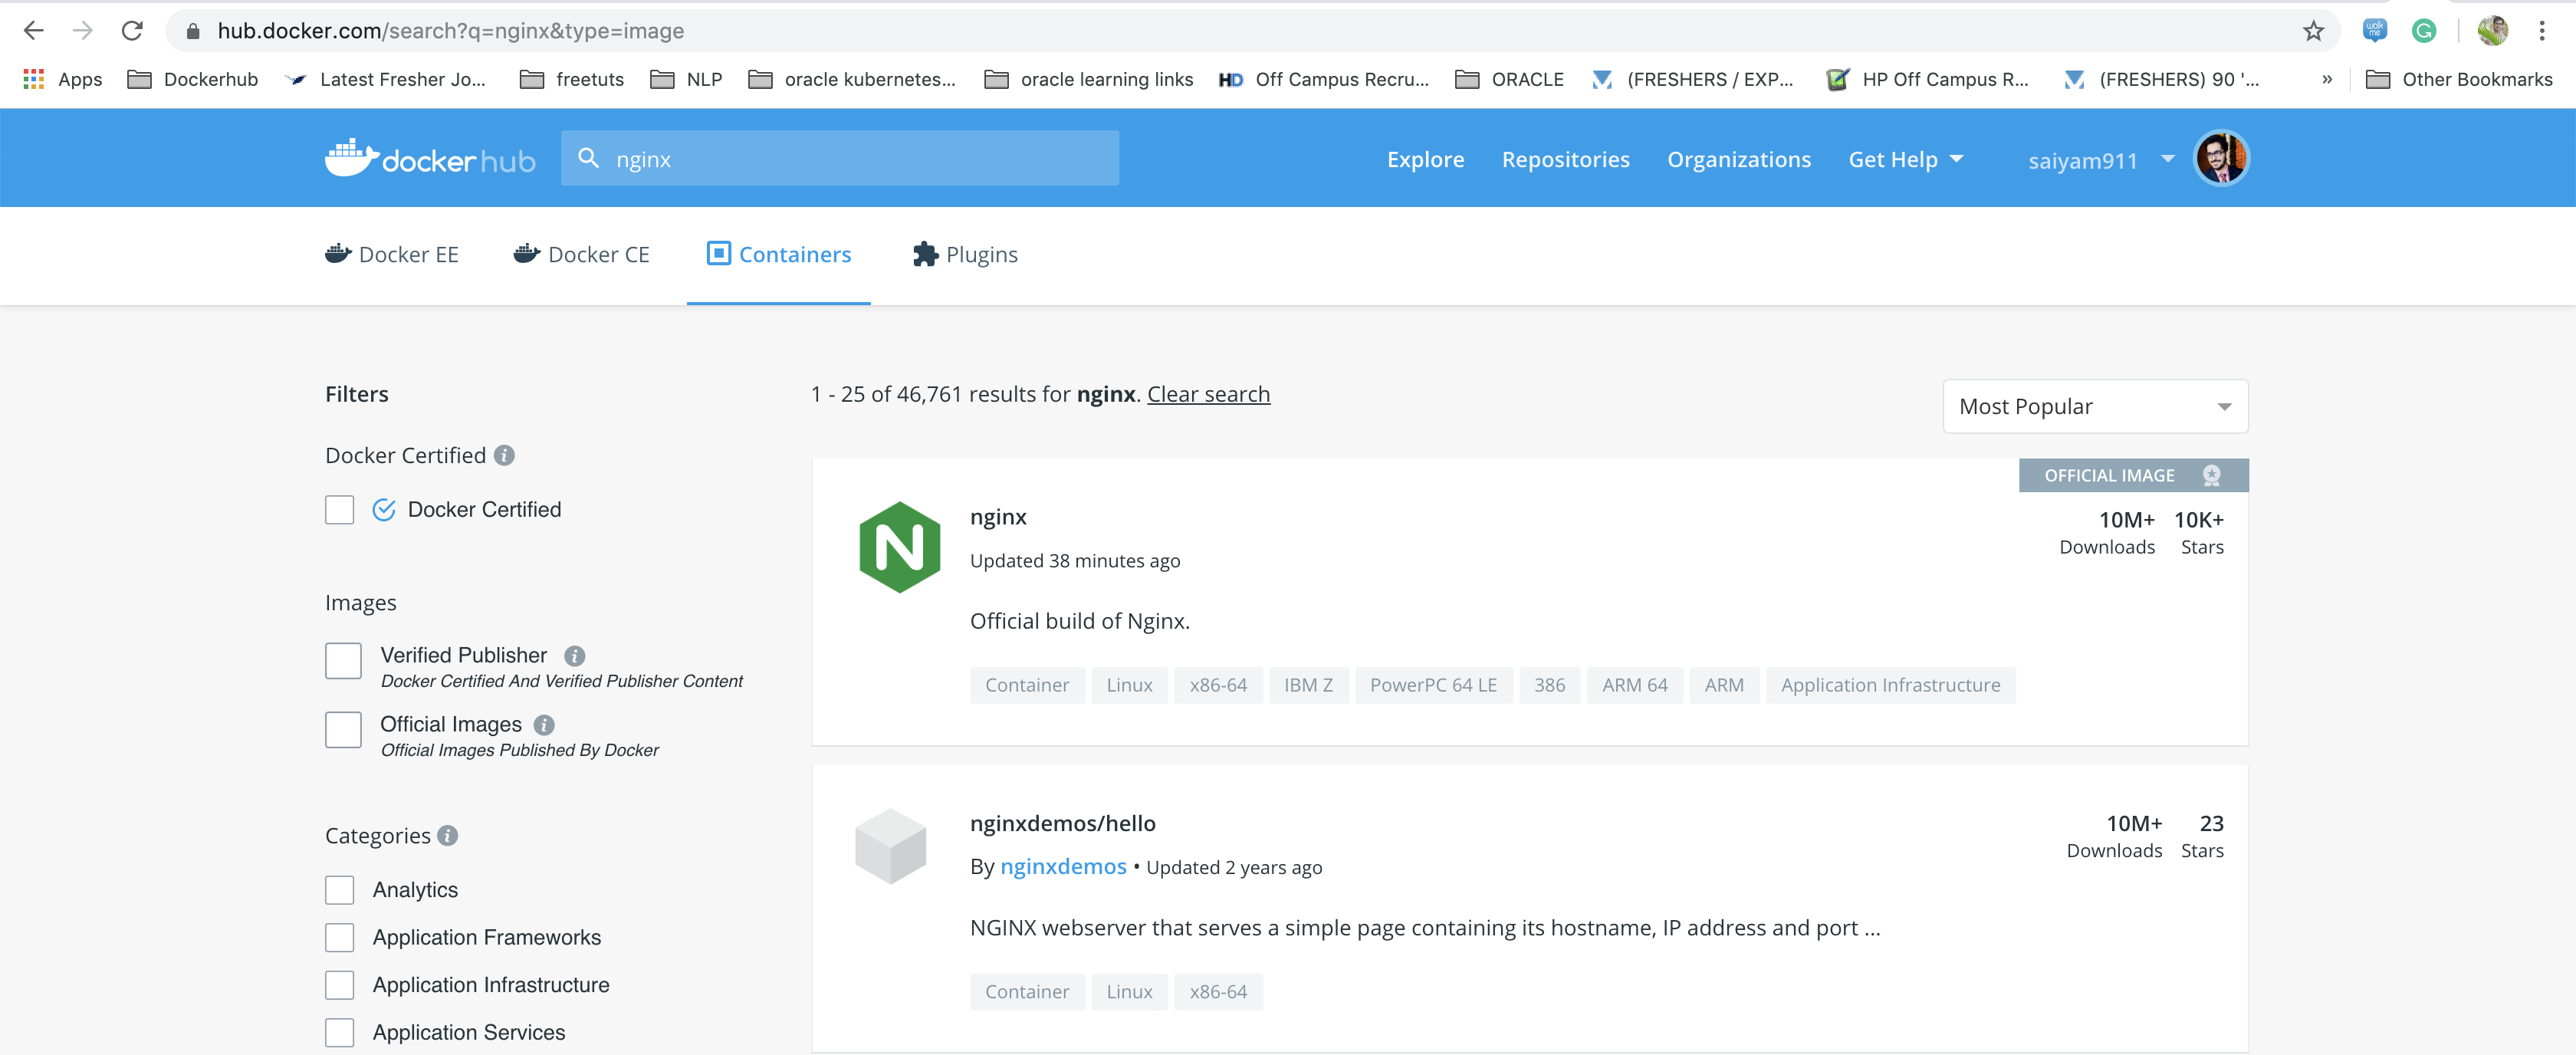Click the info icon beside Docker Certified heading

click(504, 455)
